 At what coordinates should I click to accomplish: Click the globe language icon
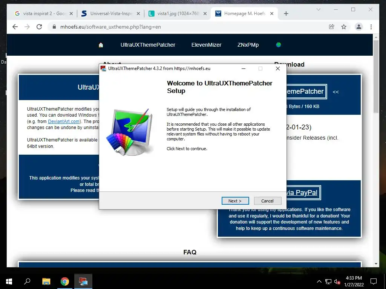(279, 45)
